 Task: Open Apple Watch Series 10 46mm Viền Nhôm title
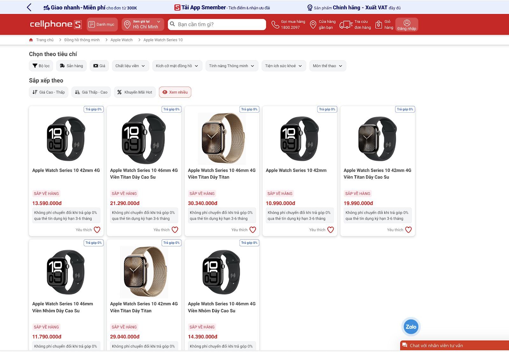pos(63,307)
